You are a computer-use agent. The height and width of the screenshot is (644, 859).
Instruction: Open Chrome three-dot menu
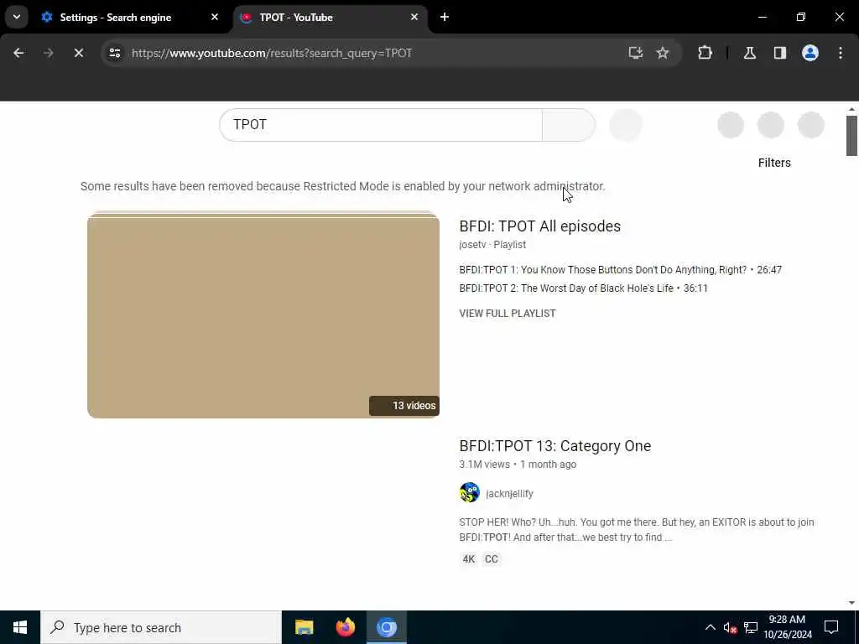click(841, 53)
